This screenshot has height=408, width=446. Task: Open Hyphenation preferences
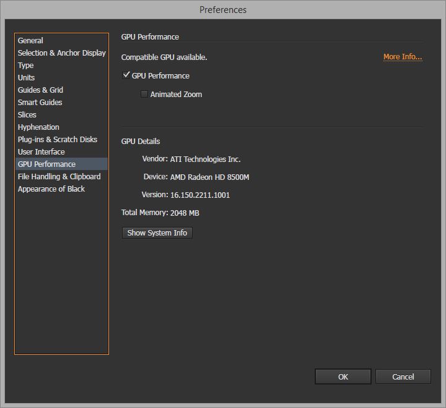(61, 127)
